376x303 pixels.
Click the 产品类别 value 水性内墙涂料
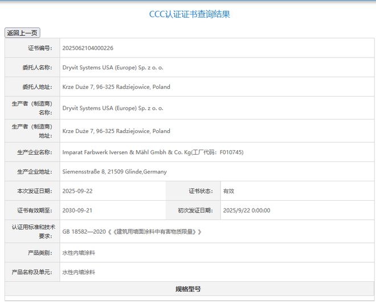click(79, 252)
